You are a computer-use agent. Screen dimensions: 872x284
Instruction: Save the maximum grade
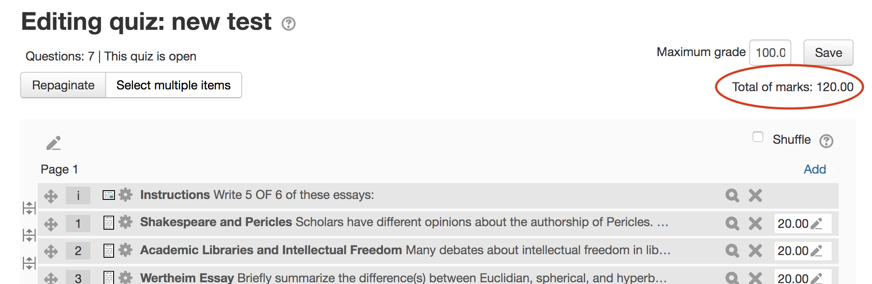point(828,53)
